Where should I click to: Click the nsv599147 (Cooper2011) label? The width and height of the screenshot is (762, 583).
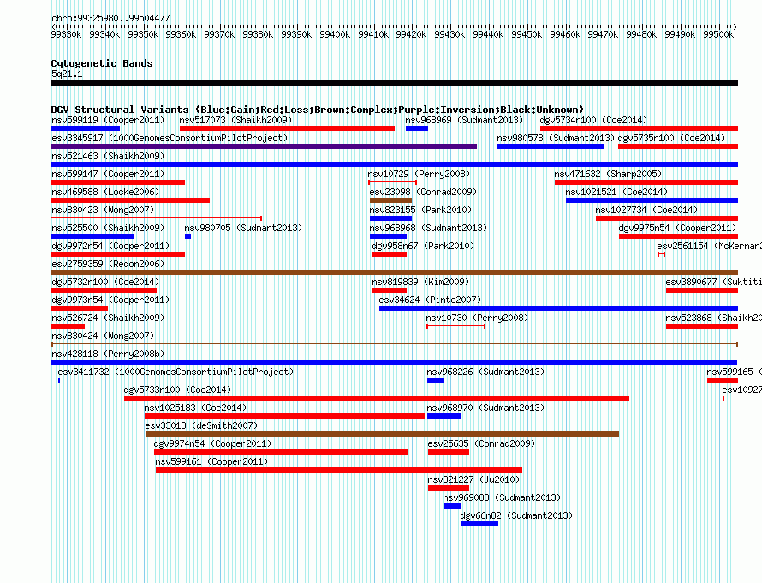coord(108,174)
